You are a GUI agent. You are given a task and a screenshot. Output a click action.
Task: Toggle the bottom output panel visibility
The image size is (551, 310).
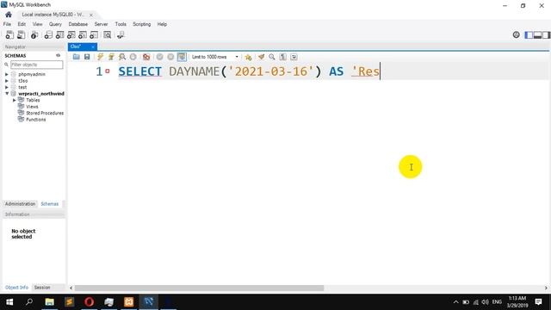[537, 34]
